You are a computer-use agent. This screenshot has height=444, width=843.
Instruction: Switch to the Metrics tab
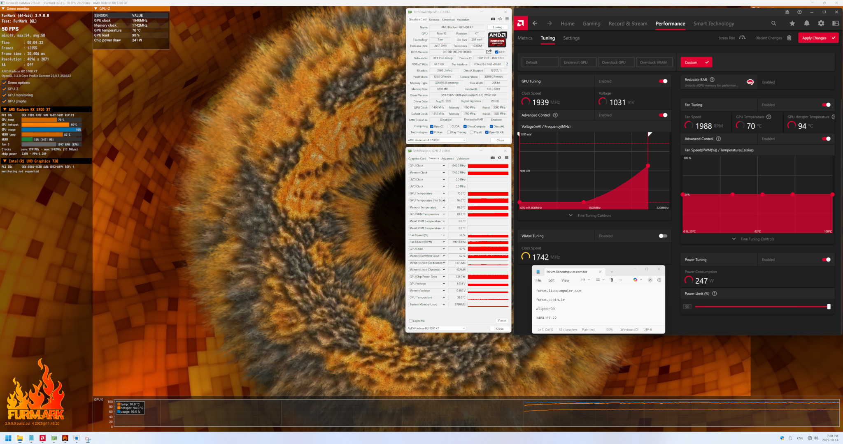click(525, 38)
